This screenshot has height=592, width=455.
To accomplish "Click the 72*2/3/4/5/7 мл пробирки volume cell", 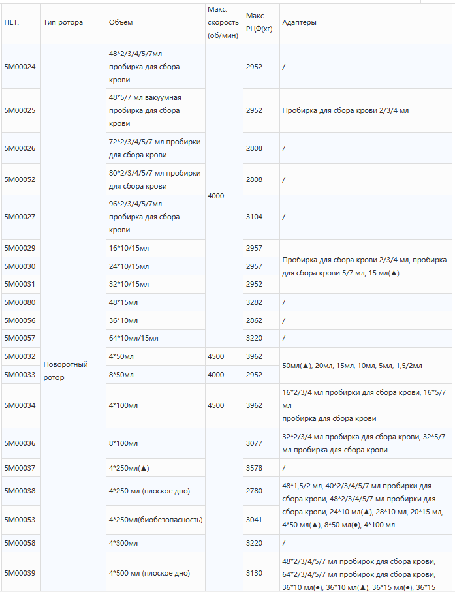I will [x=155, y=148].
